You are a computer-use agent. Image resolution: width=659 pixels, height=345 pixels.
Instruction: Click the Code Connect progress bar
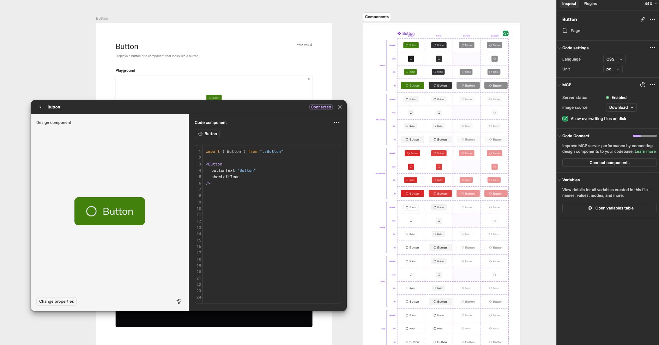pos(645,136)
